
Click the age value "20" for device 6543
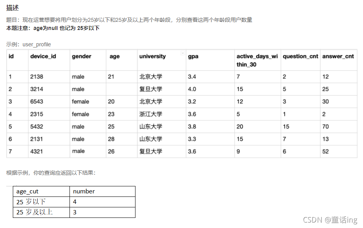coord(111,102)
